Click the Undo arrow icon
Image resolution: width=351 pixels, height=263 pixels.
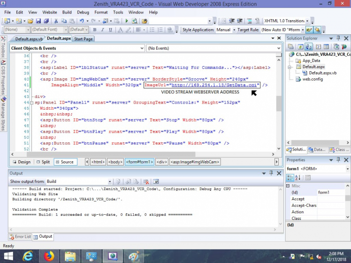pos(82,21)
